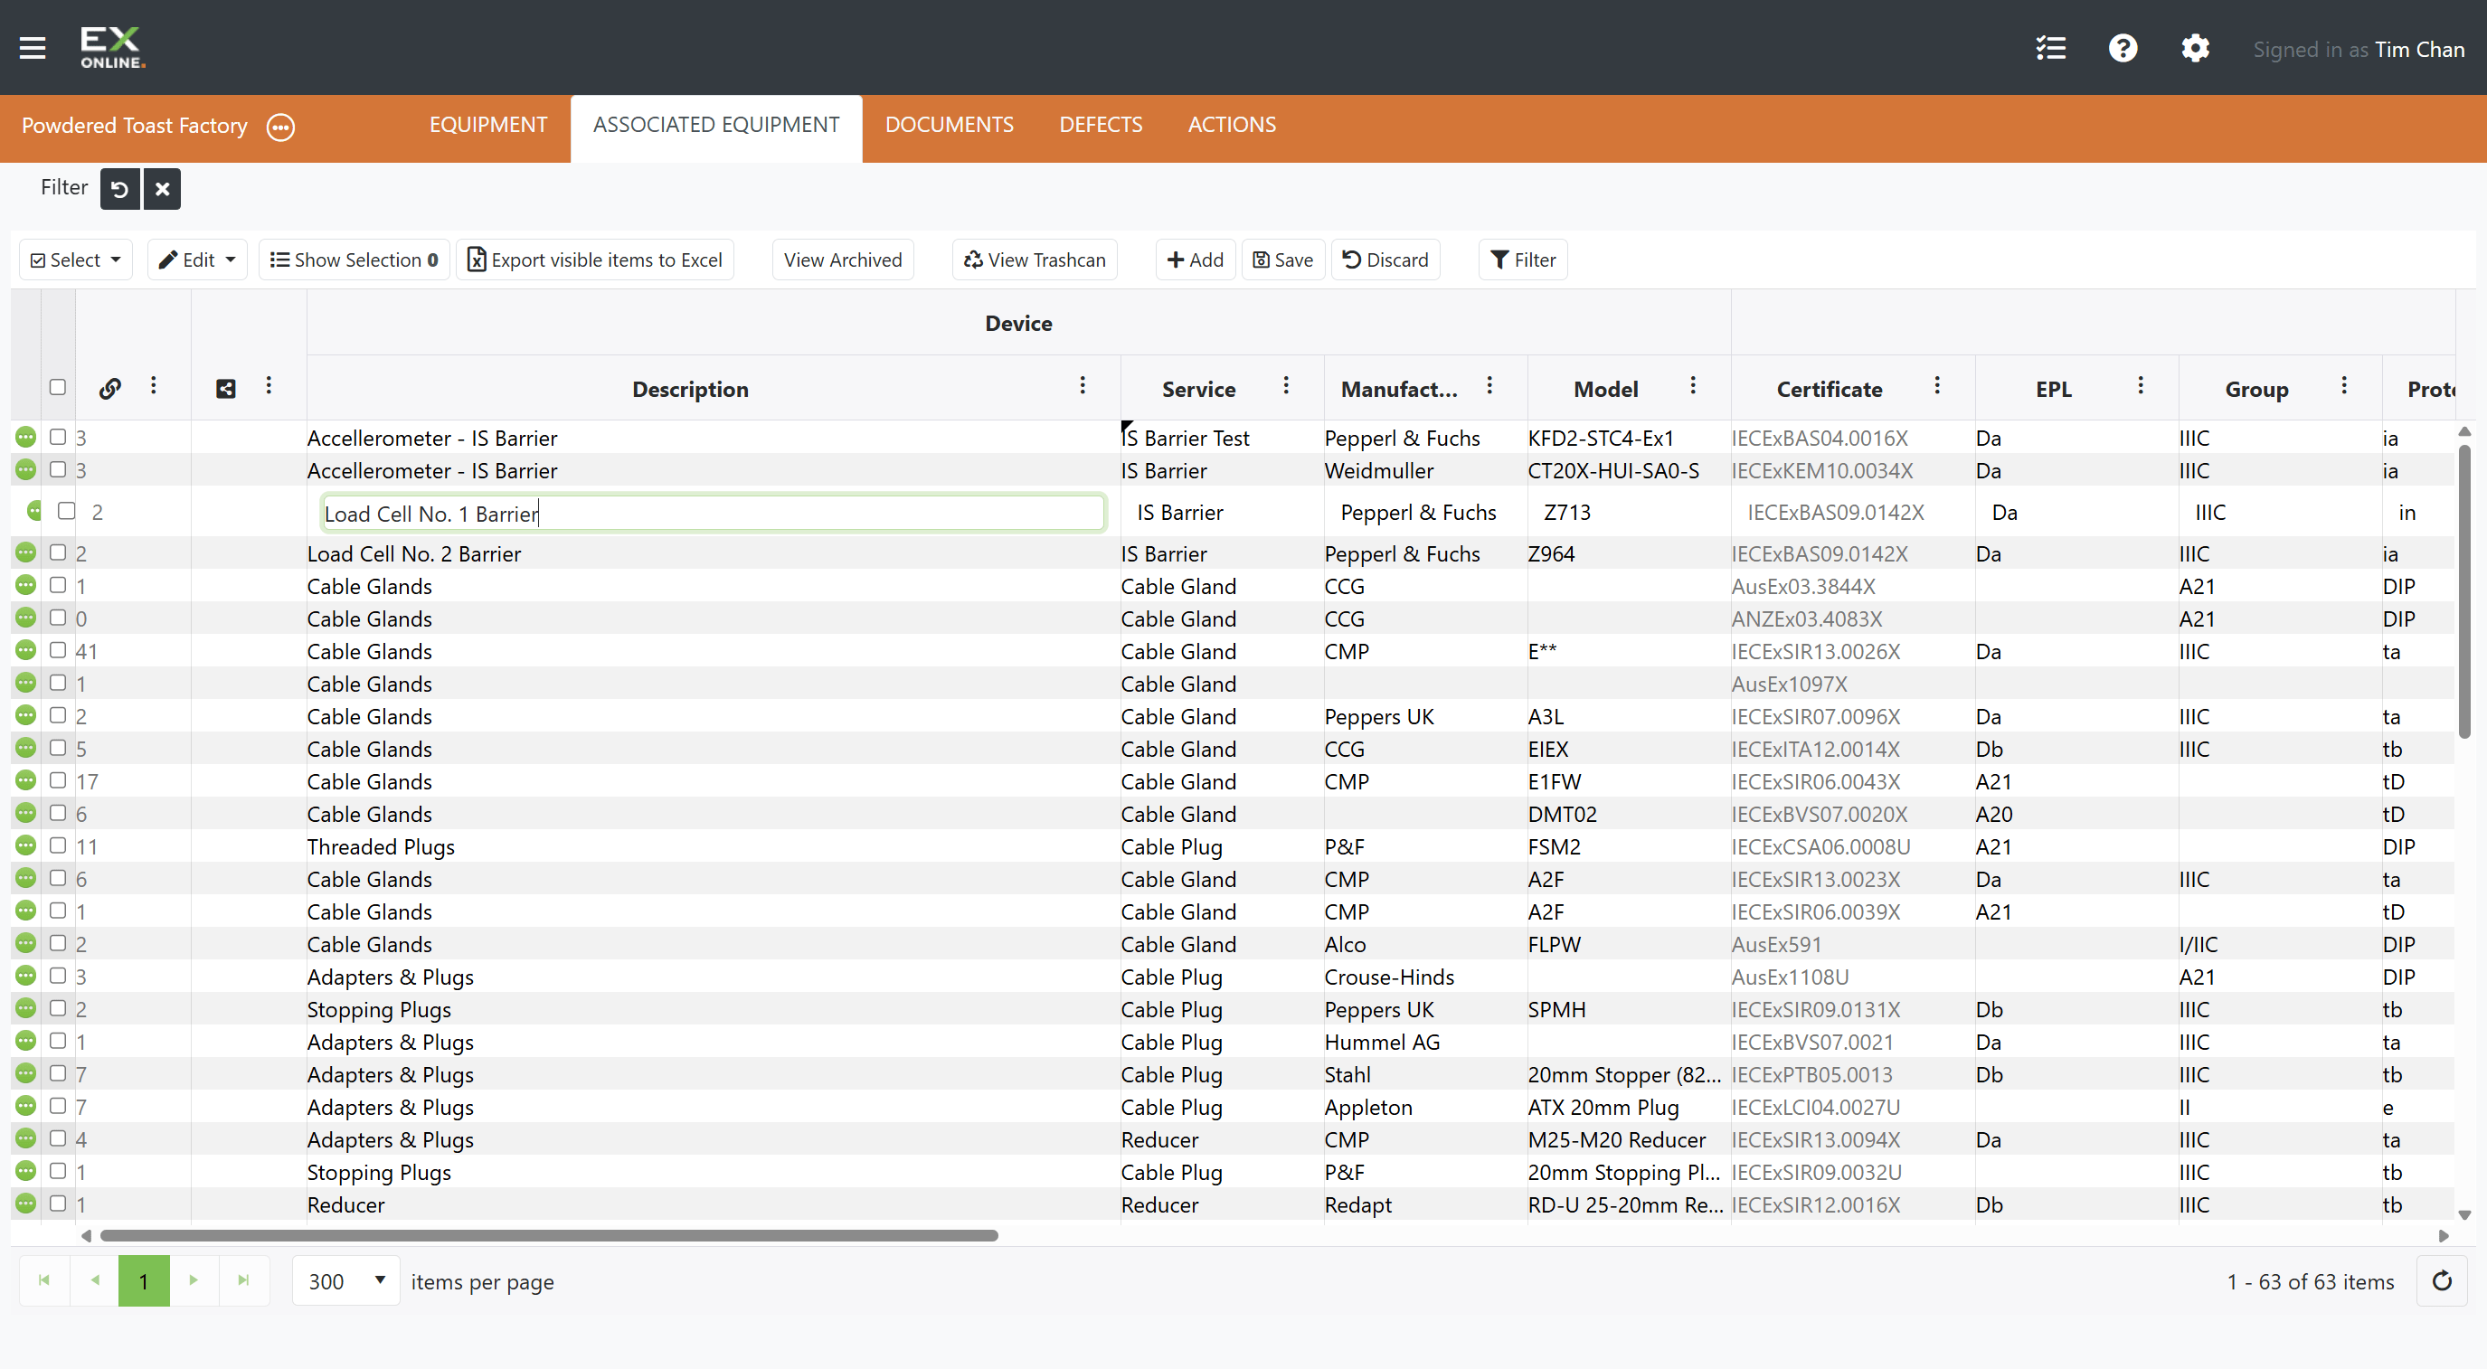Click Export visible items to Excel
Image resolution: width=2487 pixels, height=1369 pixels.
click(x=596, y=260)
